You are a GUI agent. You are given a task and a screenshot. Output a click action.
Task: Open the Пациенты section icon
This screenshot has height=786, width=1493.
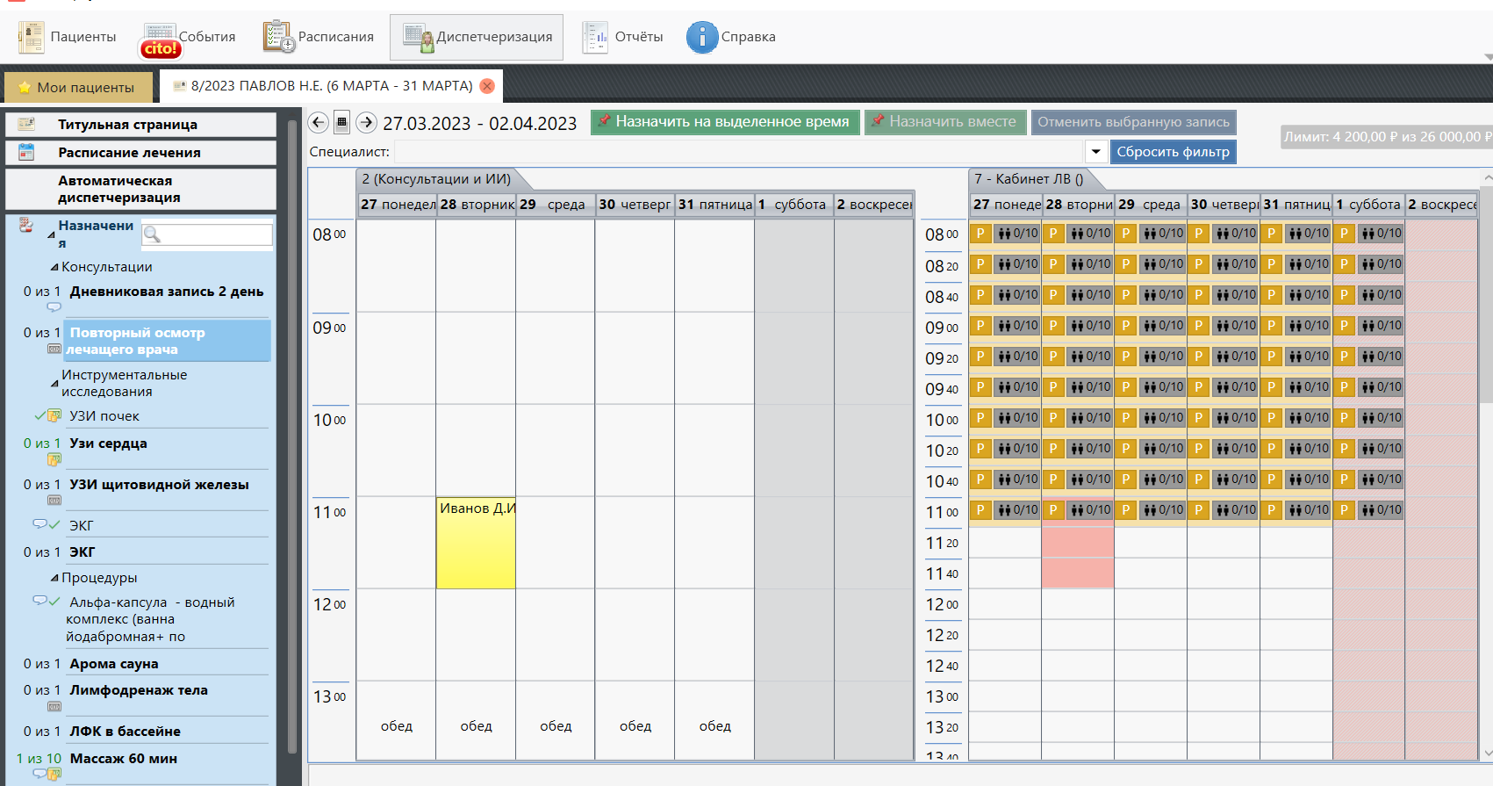click(32, 37)
